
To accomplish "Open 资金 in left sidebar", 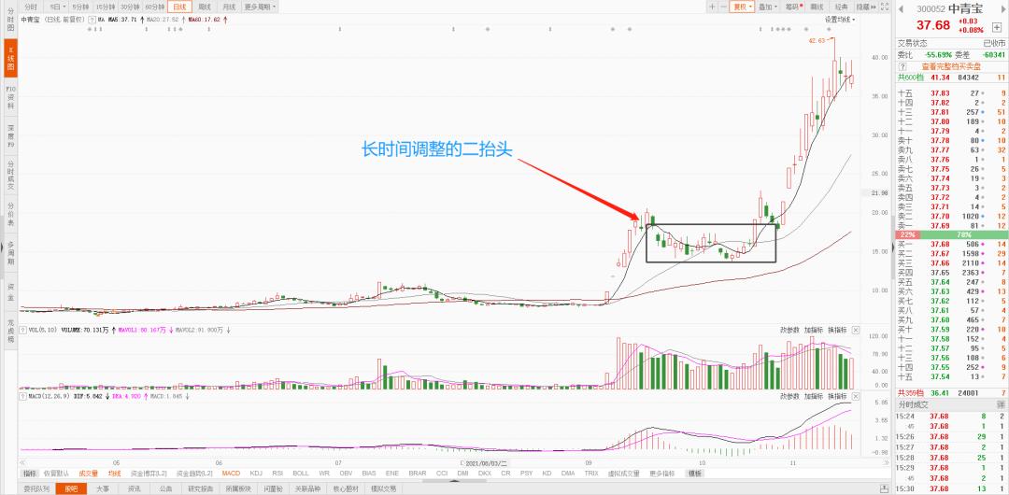I will pyautogui.click(x=10, y=292).
